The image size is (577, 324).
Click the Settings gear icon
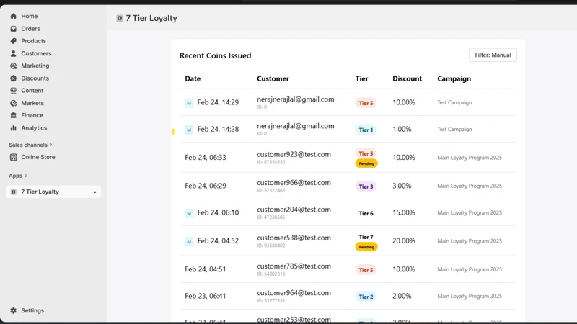click(14, 310)
